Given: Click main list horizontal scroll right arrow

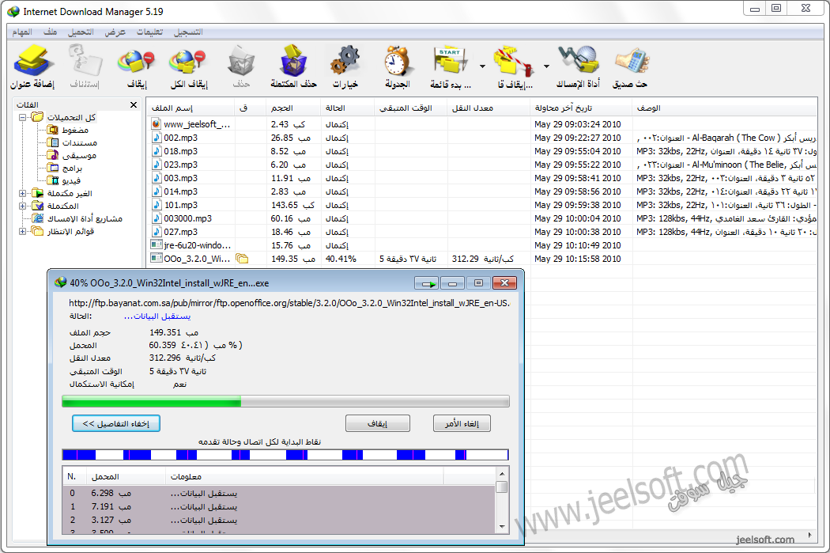Looking at the screenshot, I should pyautogui.click(x=810, y=535).
